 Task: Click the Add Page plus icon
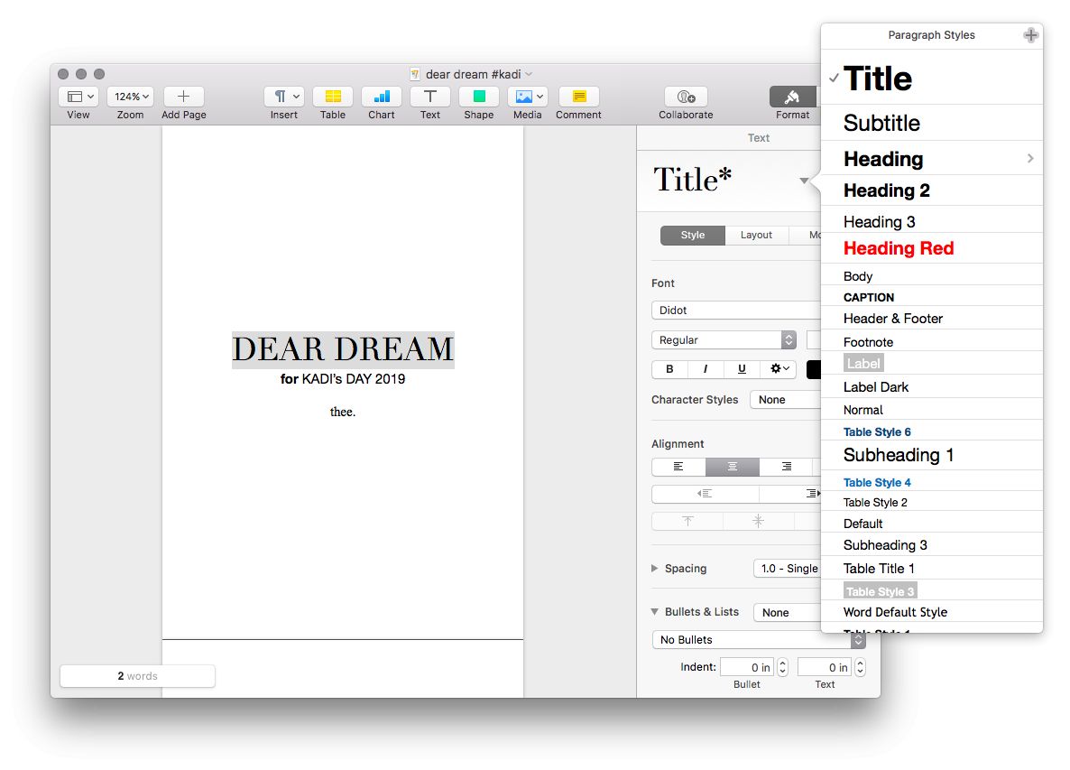(x=183, y=97)
